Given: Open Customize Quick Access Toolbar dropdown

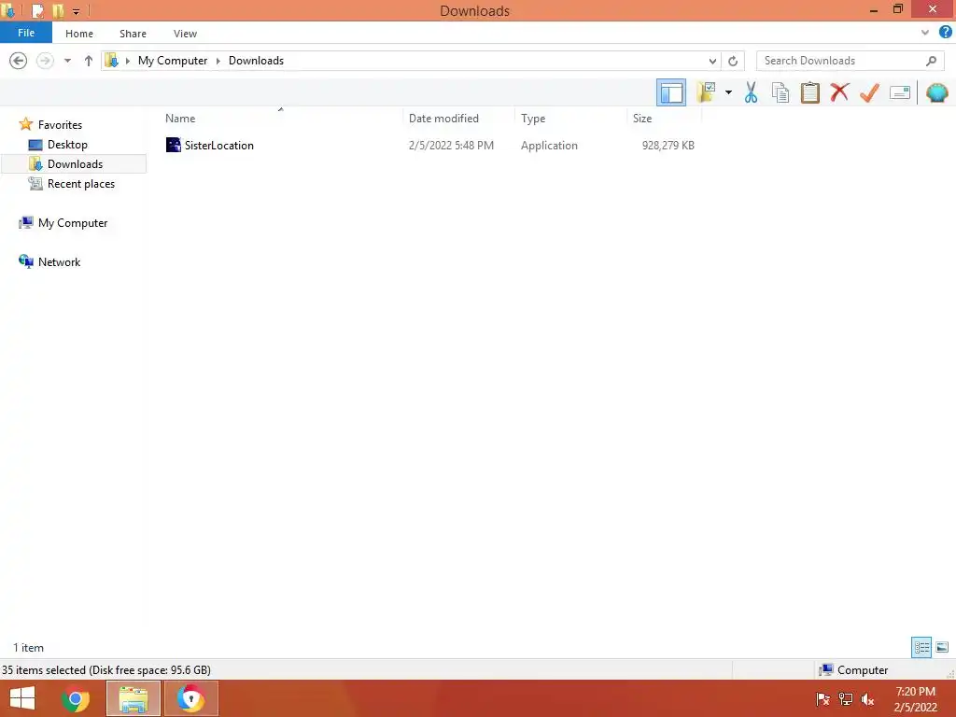Looking at the screenshot, I should pyautogui.click(x=77, y=11).
